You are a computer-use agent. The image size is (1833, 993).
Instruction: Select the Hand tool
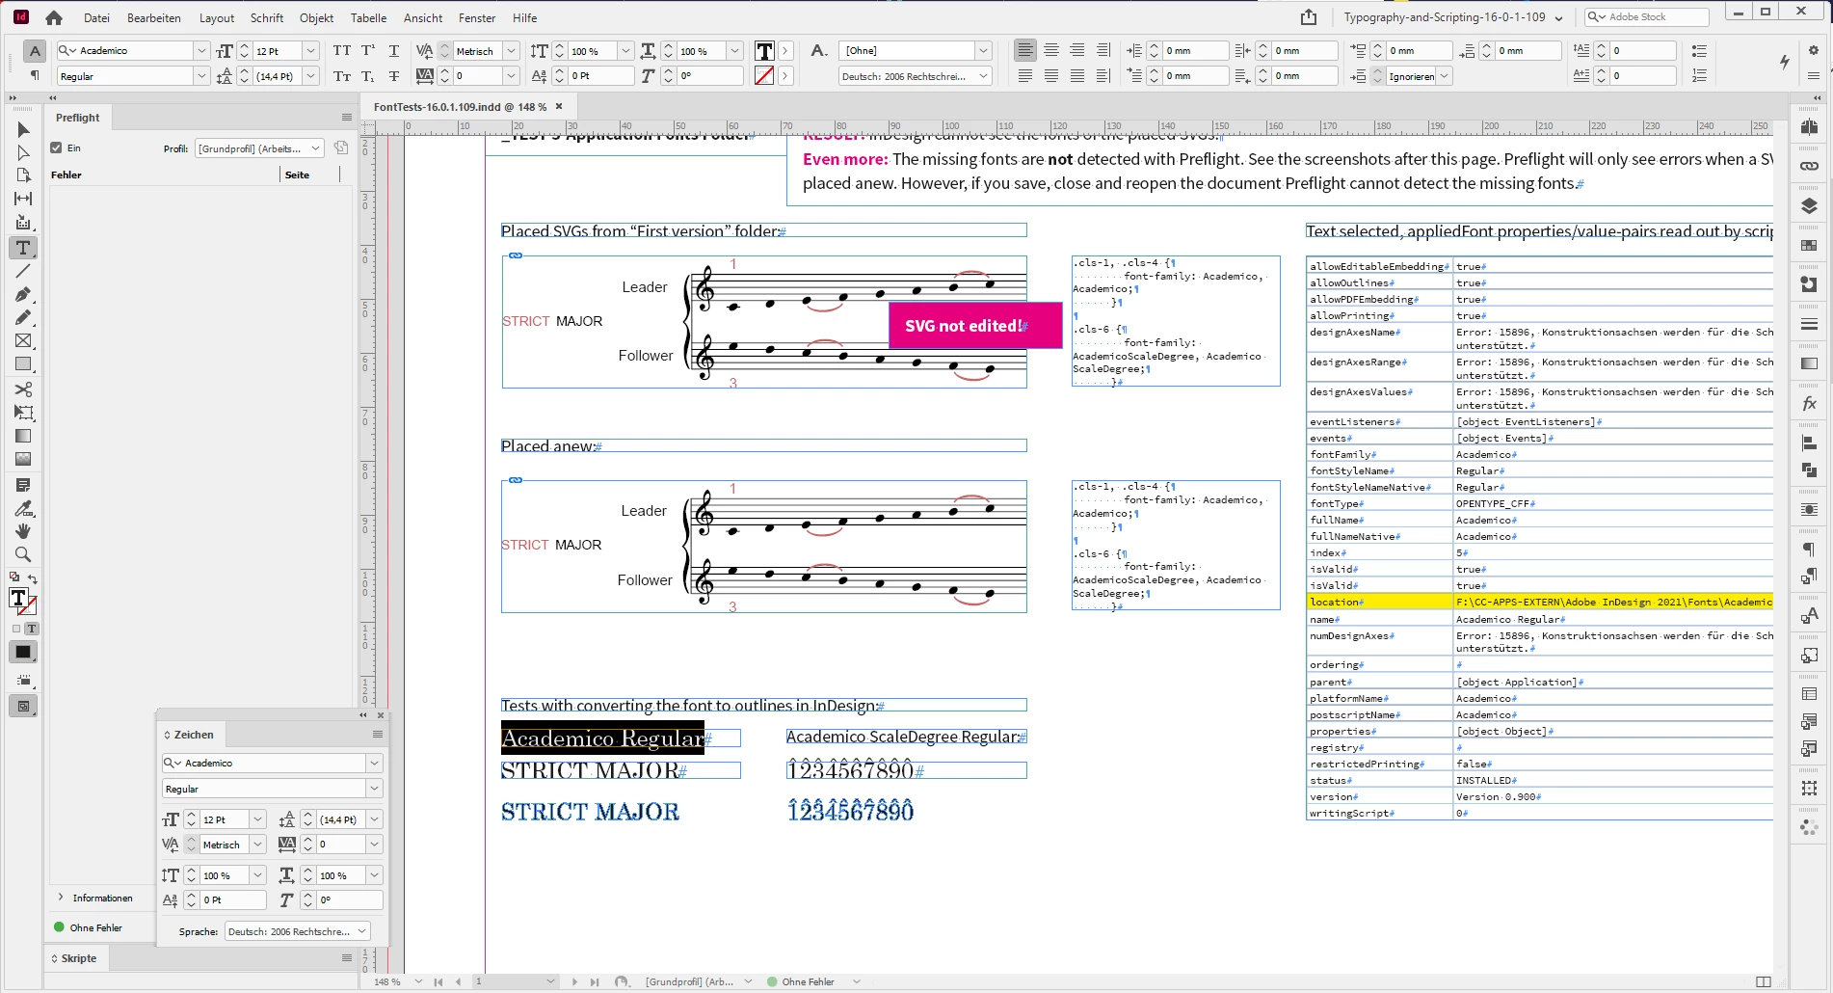click(23, 531)
